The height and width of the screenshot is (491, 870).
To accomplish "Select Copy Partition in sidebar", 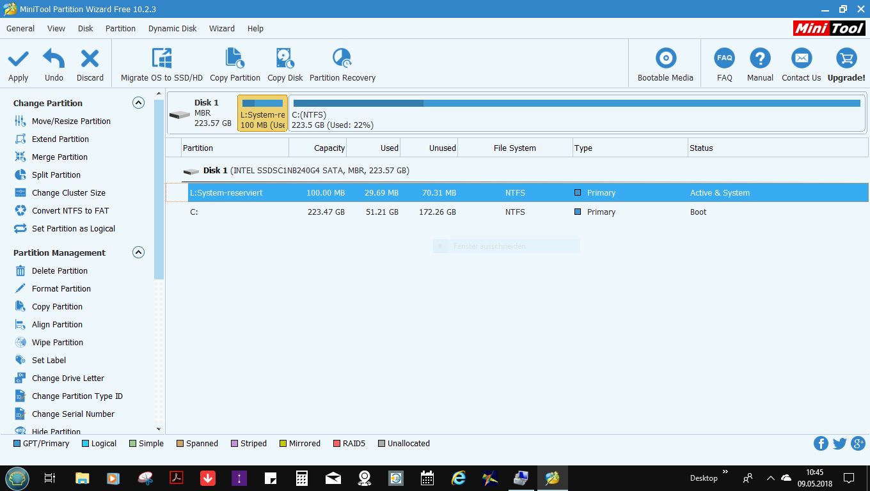I will (x=57, y=306).
